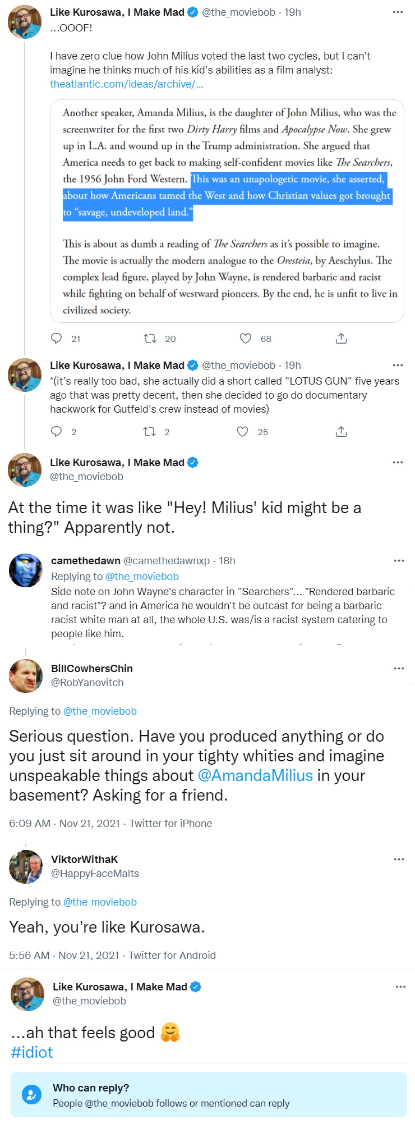Image resolution: width=415 pixels, height=1133 pixels.
Task: Retweet the LOTUS GUN tweet
Action: tap(150, 432)
